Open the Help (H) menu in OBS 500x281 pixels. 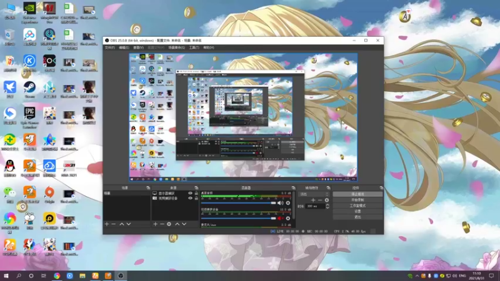tap(209, 47)
